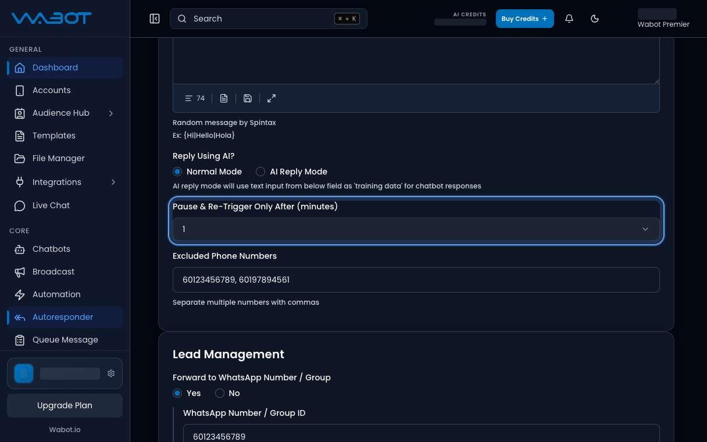The image size is (707, 442).
Task: Go to Accounts page
Action: click(x=65, y=90)
